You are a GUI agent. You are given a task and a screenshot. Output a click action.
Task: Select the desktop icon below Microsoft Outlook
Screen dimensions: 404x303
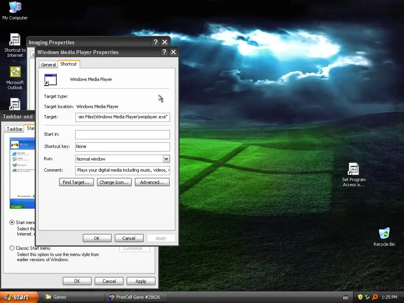[15, 104]
